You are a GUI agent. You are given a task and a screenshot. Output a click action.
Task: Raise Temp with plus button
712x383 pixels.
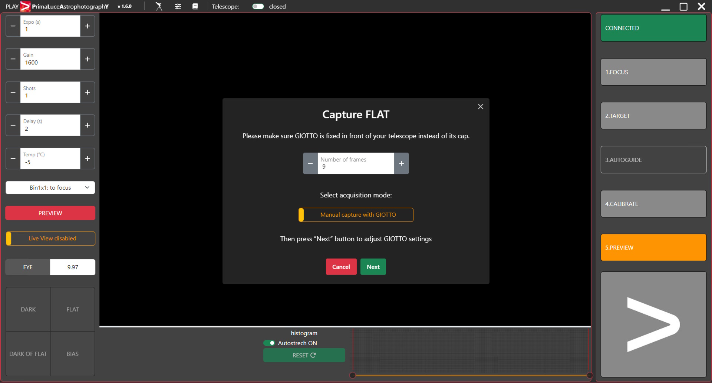point(88,159)
